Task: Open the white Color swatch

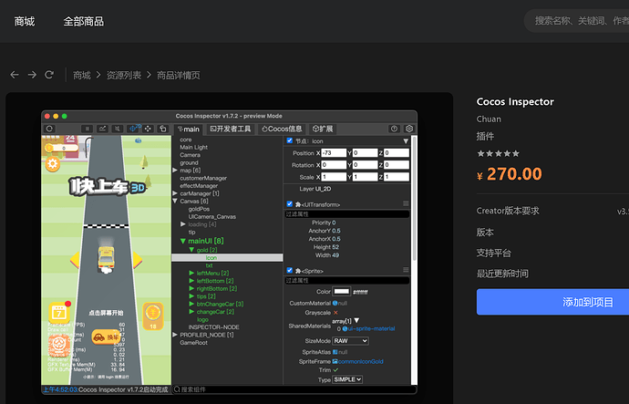Action: point(342,291)
